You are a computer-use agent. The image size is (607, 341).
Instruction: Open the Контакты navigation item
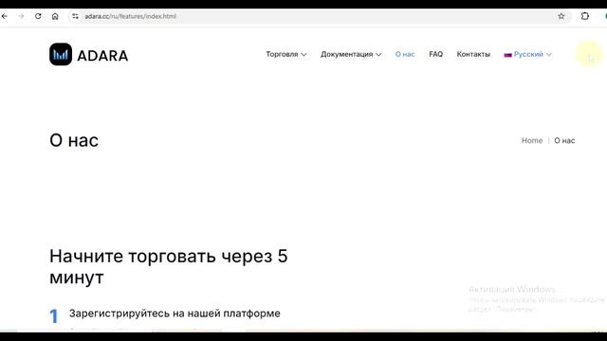473,54
